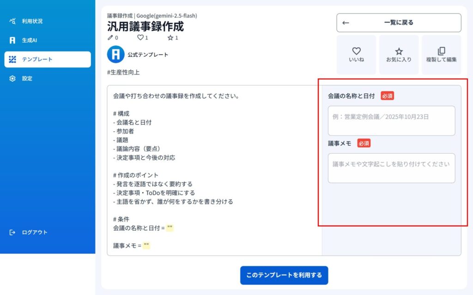The image size is (473, 295).
Task: Click the 生成AI sidebar logo icon
Action: tap(12, 40)
